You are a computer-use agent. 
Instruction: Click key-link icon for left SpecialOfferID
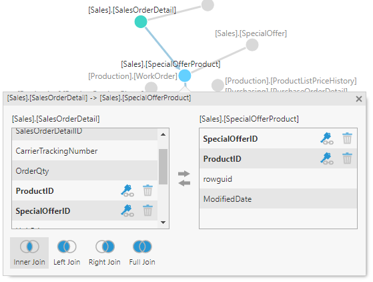click(x=127, y=210)
